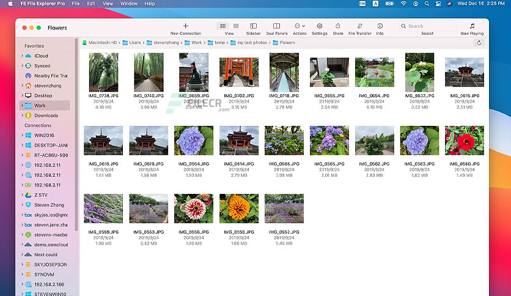Go to Macintosh HD in path bar
The width and height of the screenshot is (511, 296).
click(100, 43)
